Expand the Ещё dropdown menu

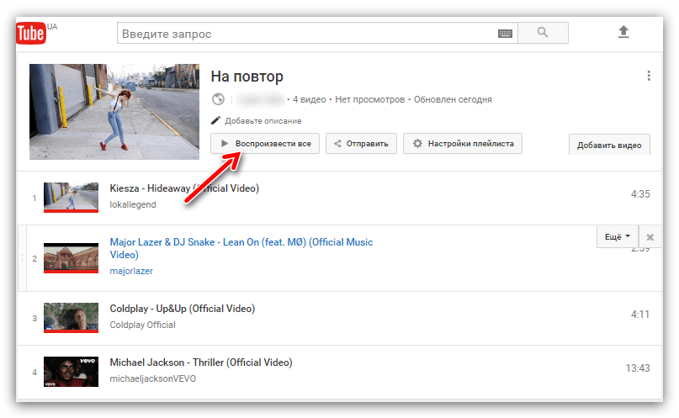click(618, 237)
